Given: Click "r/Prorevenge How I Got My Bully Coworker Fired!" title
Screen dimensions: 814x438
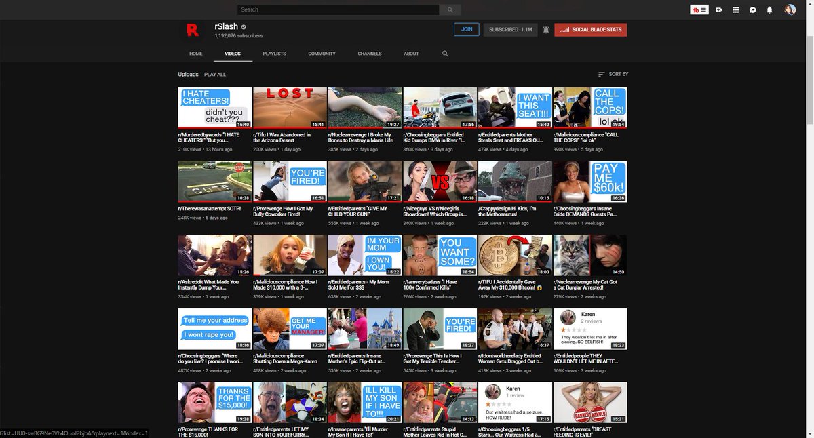Looking at the screenshot, I should (x=283, y=211).
